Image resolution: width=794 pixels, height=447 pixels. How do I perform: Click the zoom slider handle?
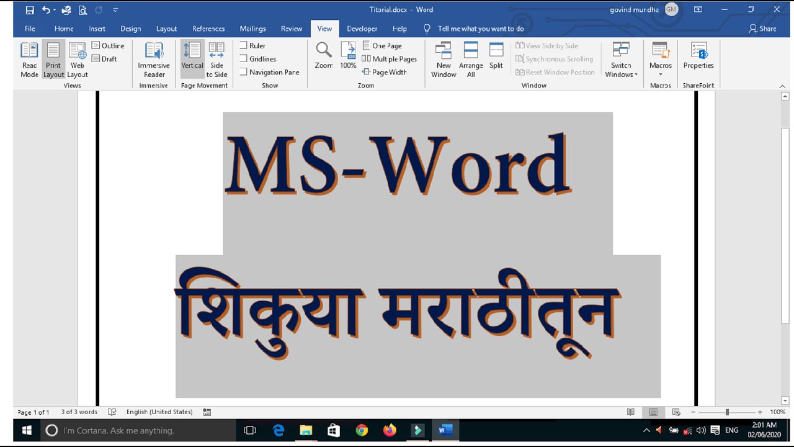[726, 412]
